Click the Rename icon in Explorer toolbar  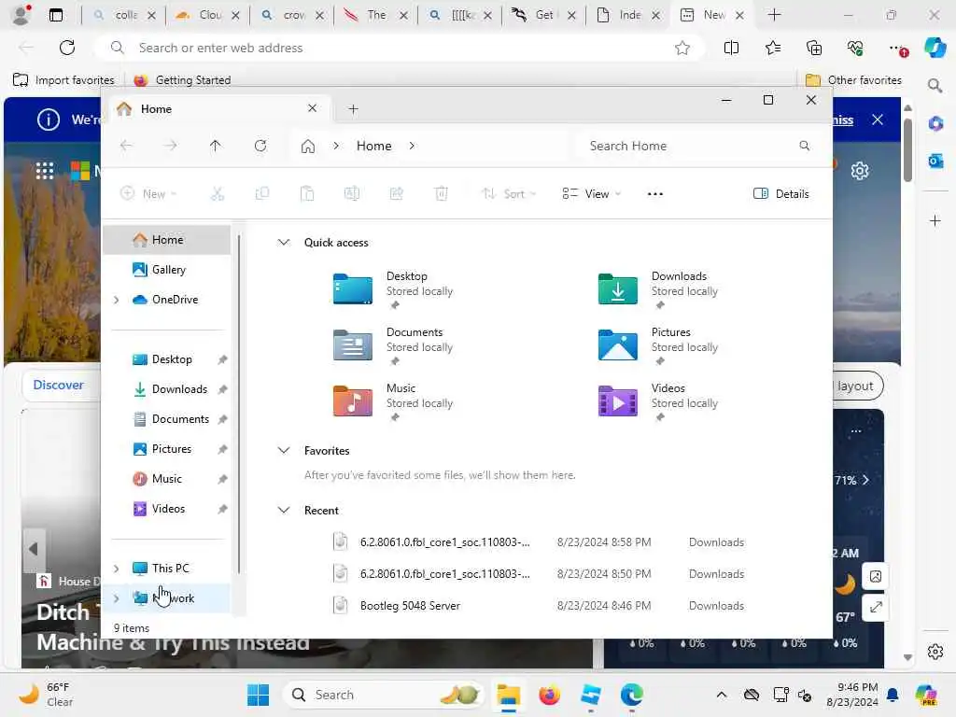point(352,194)
